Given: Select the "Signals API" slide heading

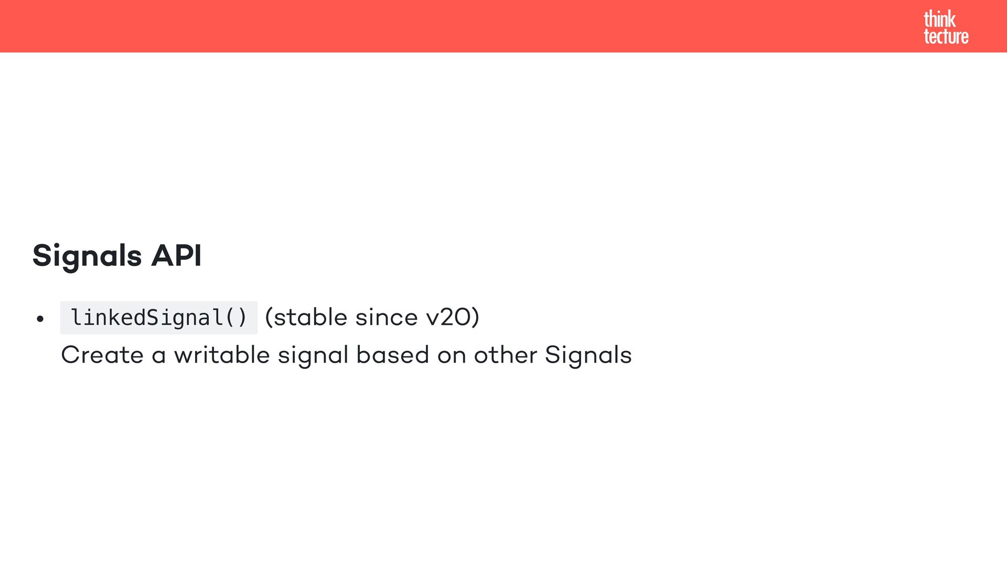Looking at the screenshot, I should pyautogui.click(x=117, y=256).
